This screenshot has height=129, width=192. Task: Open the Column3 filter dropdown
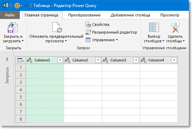[136, 60]
